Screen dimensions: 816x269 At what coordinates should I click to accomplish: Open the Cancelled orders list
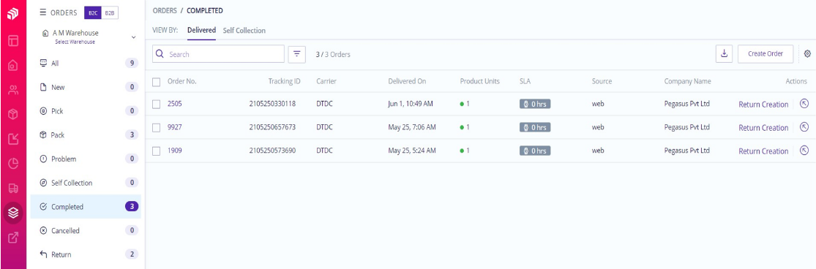[86, 230]
